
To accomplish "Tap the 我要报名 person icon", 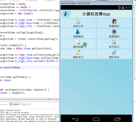I will (x=78, y=32).
